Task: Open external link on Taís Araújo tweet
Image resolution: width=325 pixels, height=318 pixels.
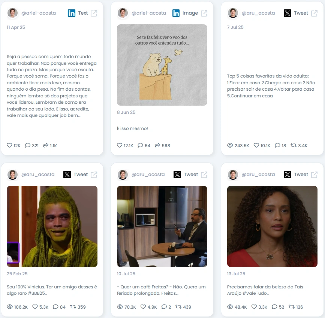Action: tap(314, 175)
